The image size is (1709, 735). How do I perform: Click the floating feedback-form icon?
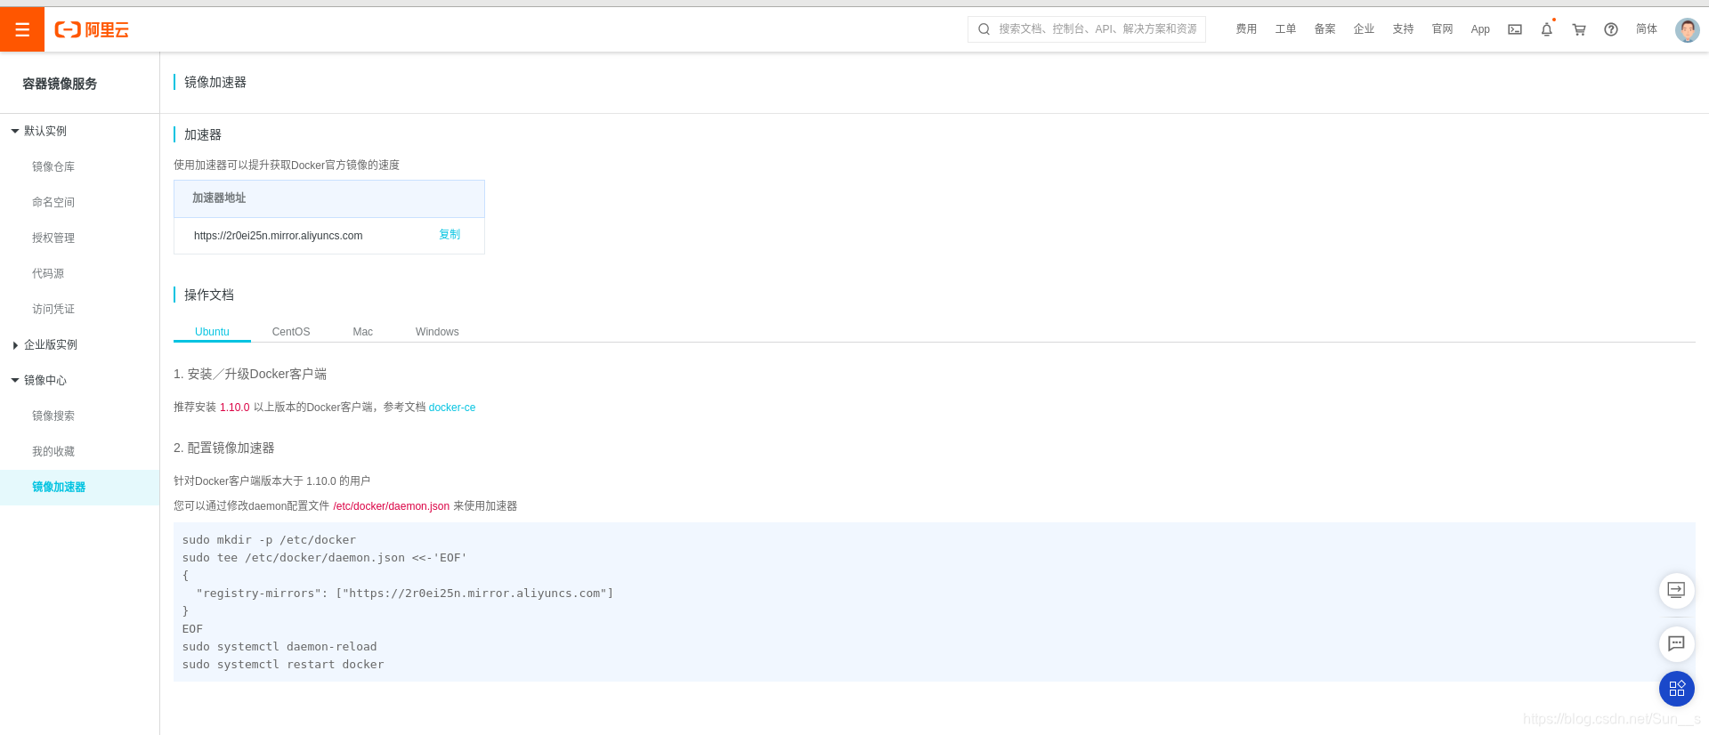[x=1676, y=590]
